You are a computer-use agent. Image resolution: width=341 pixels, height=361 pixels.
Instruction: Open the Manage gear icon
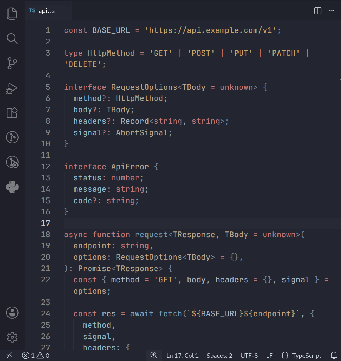pos(12,337)
